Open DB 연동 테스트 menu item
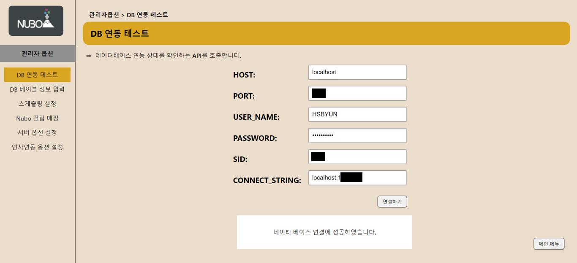The width and height of the screenshot is (577, 263). coord(37,75)
